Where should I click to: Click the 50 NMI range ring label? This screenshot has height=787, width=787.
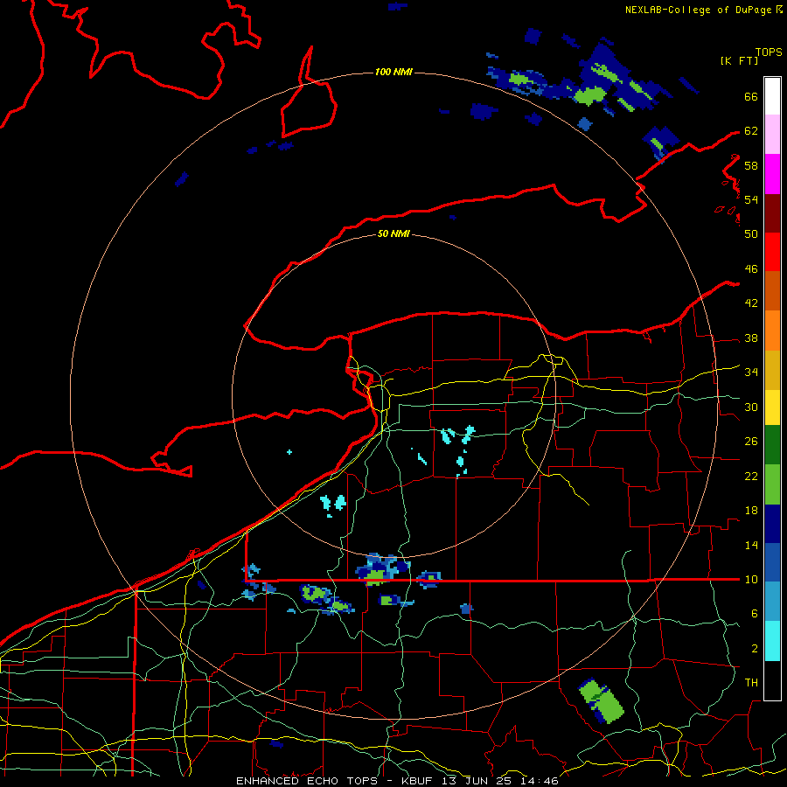(x=393, y=233)
